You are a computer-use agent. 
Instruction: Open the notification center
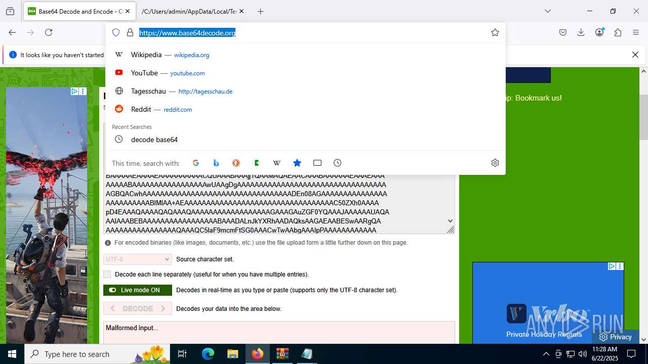pos(631,354)
